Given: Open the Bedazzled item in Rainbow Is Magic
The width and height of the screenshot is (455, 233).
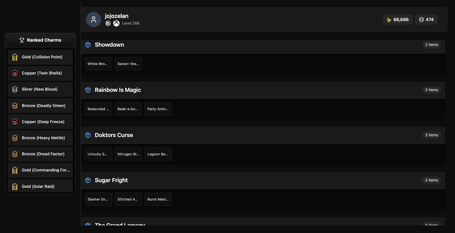Looking at the screenshot, I should [x=98, y=109].
